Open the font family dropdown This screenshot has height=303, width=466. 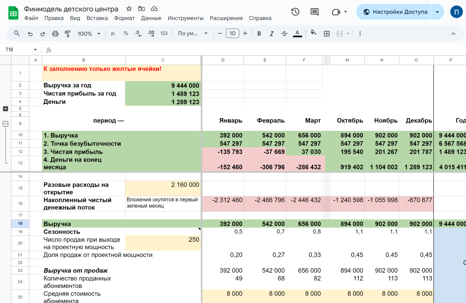[193, 34]
